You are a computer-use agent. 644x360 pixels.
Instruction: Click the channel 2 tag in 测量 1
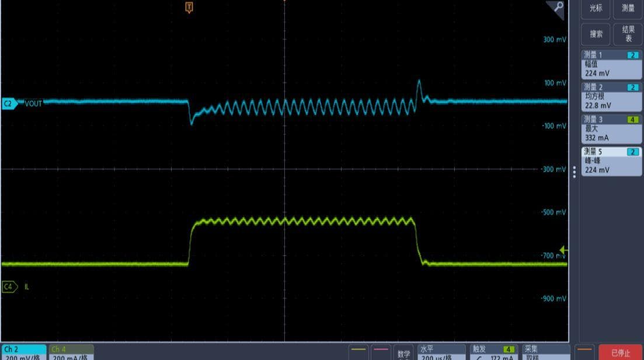[x=632, y=55]
